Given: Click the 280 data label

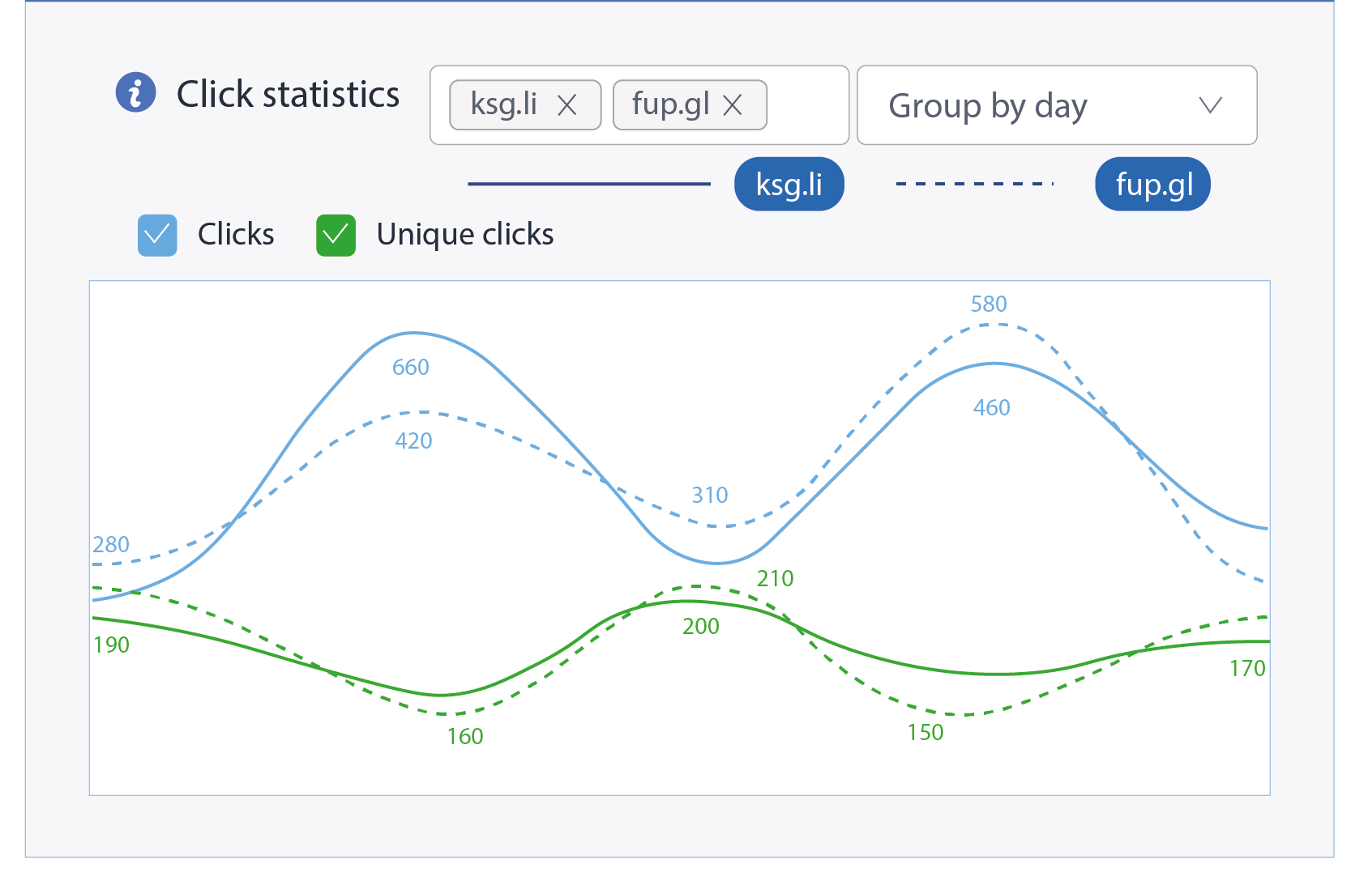Looking at the screenshot, I should click(111, 545).
